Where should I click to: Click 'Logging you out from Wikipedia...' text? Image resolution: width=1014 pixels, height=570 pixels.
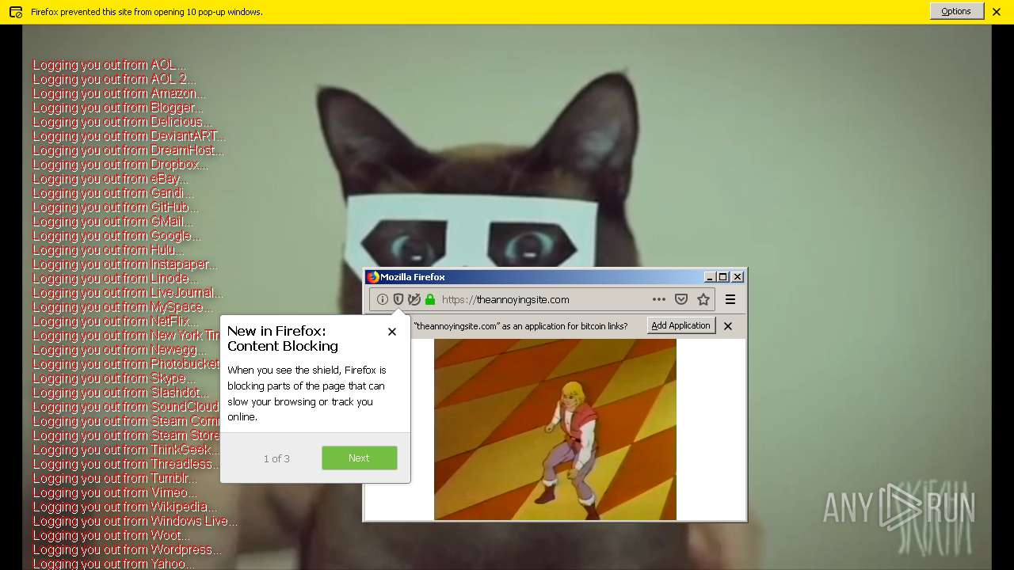click(124, 507)
